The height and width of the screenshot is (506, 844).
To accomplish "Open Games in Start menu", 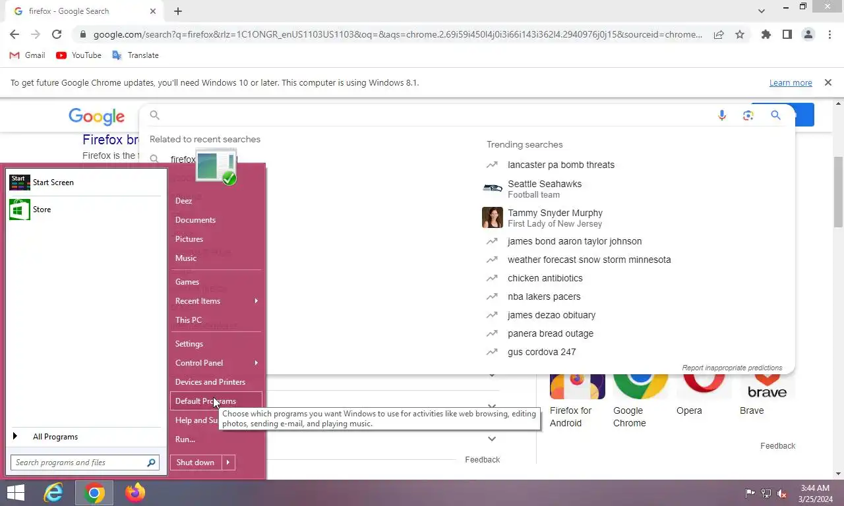I will pyautogui.click(x=187, y=282).
